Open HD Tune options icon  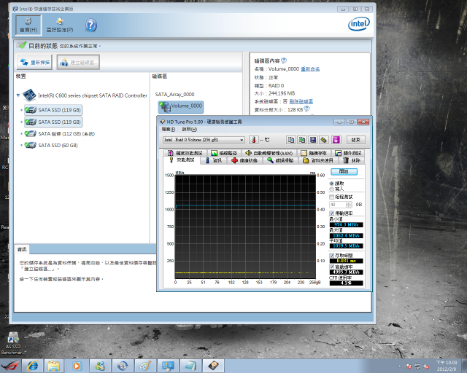coord(324,140)
